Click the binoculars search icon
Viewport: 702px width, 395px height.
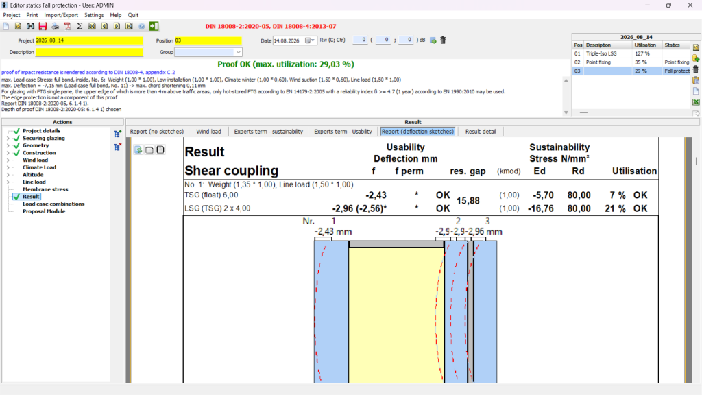(30, 27)
